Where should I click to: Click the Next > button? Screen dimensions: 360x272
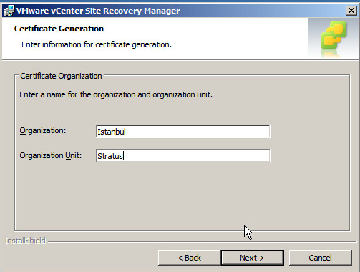pos(253,258)
